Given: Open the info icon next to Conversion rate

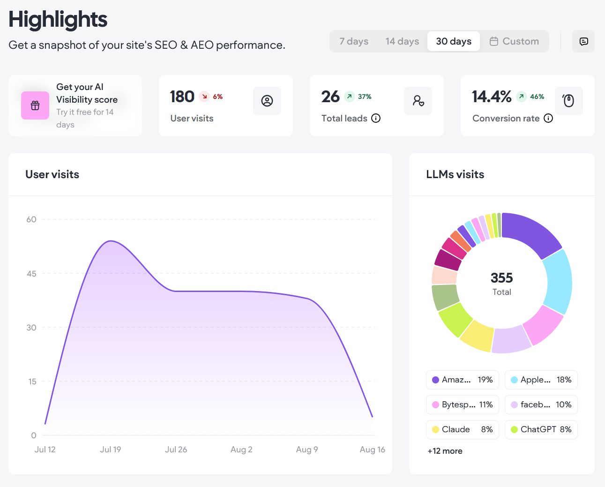Looking at the screenshot, I should coord(548,118).
